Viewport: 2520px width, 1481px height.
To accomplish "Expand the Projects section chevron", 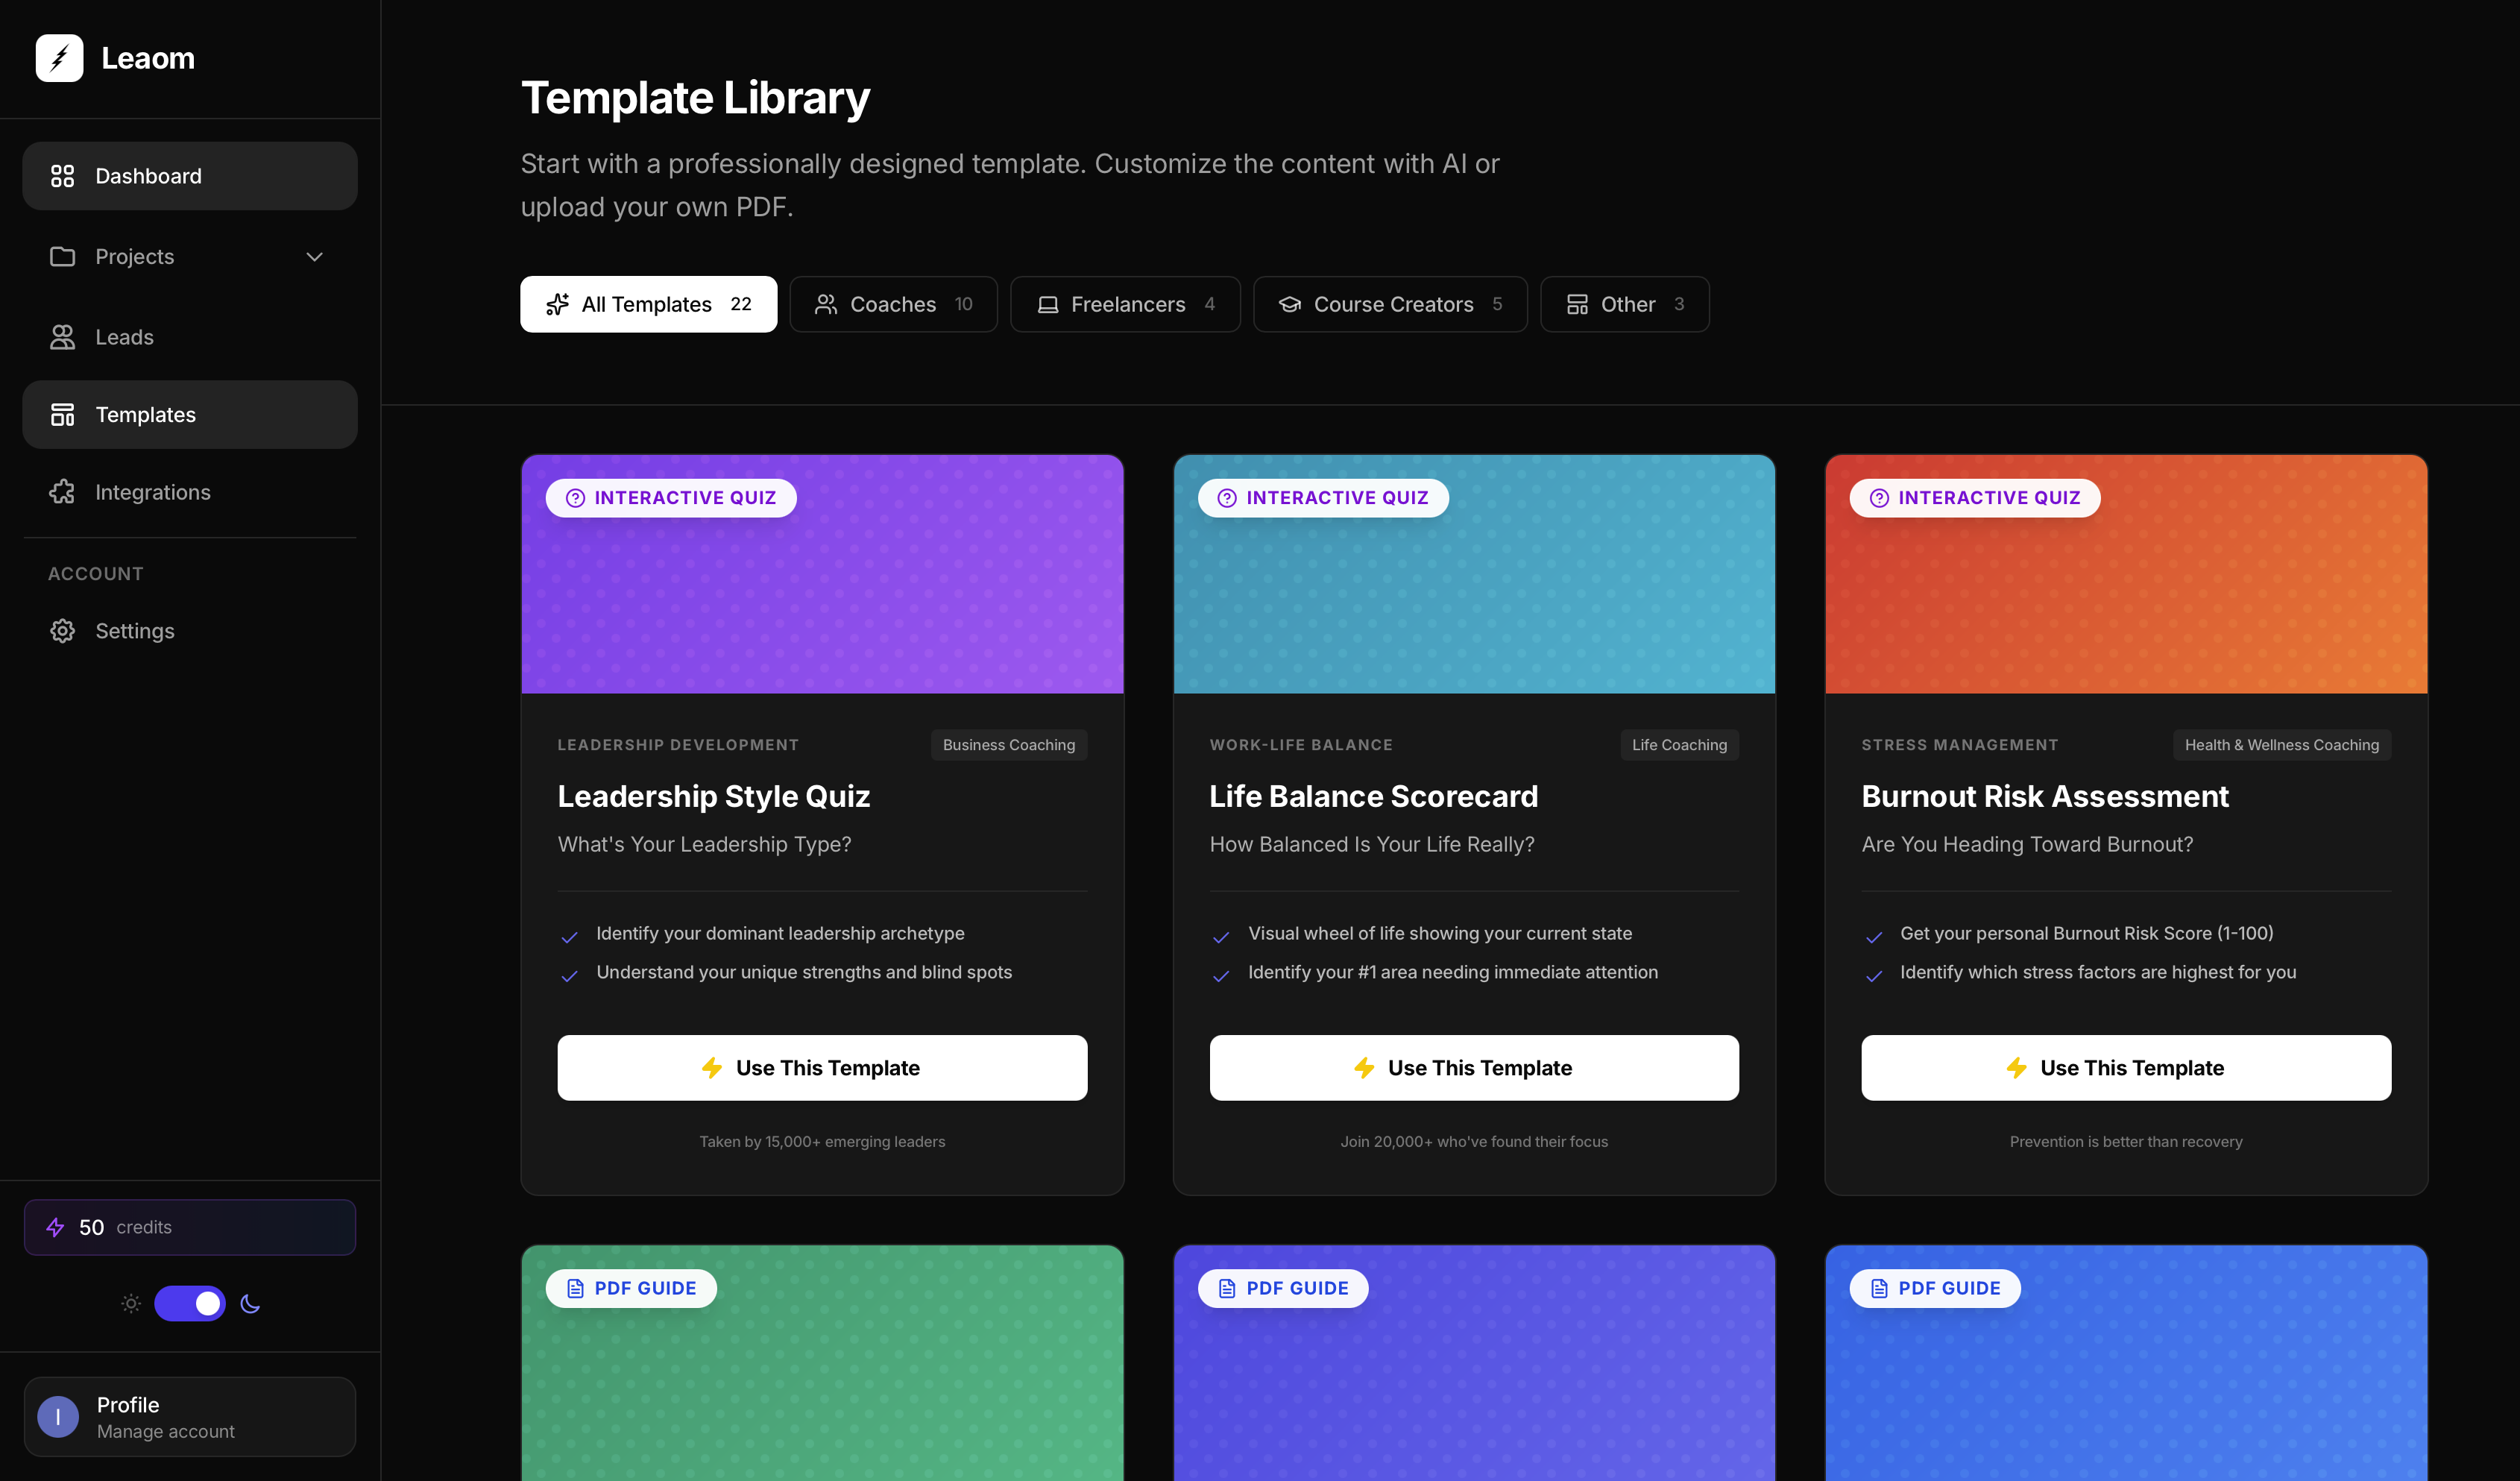I will pos(313,257).
